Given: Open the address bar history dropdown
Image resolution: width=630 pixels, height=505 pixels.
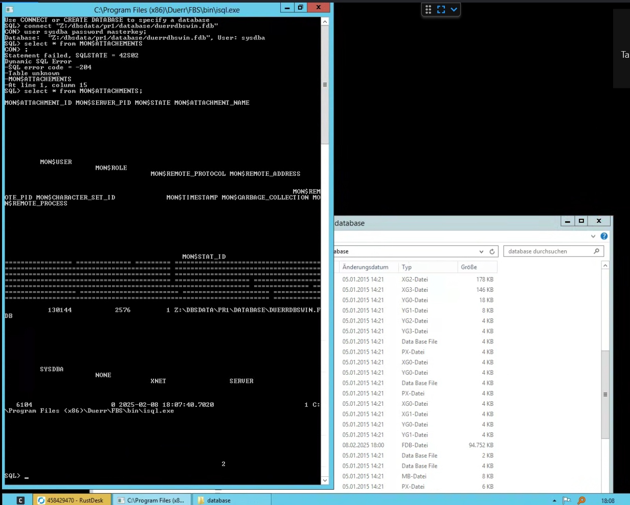Looking at the screenshot, I should [x=481, y=251].
